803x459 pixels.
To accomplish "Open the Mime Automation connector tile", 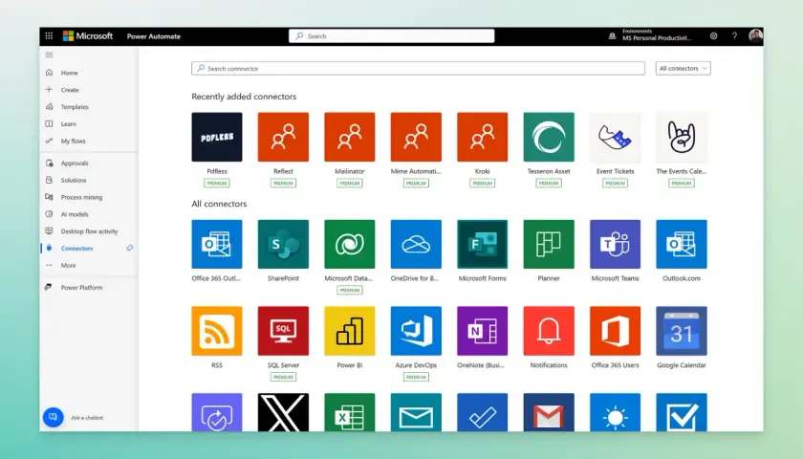I will (x=416, y=137).
